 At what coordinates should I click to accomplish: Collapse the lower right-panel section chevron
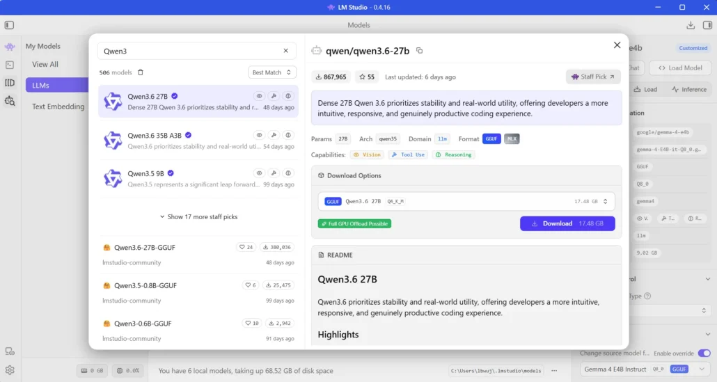pos(707,335)
